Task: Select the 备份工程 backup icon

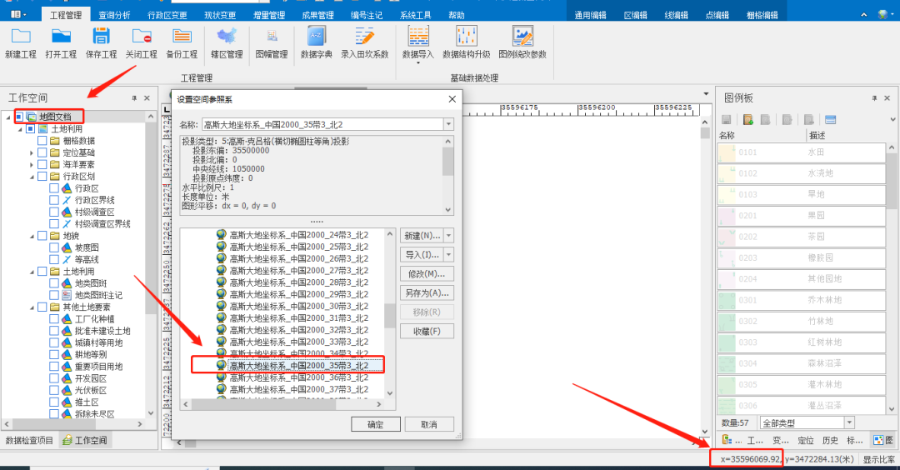Action: point(182,36)
